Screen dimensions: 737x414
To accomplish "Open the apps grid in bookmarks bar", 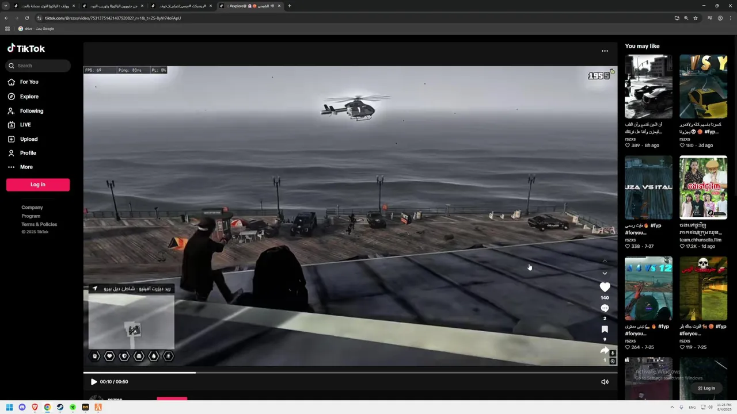I will point(7,29).
